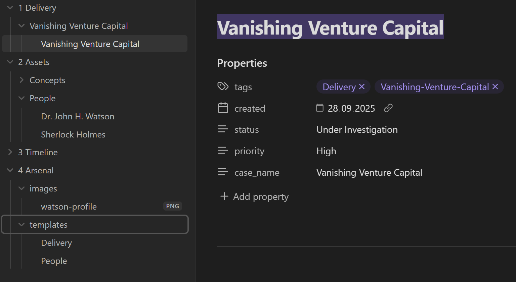Click the link icon next to created date

pyautogui.click(x=388, y=108)
